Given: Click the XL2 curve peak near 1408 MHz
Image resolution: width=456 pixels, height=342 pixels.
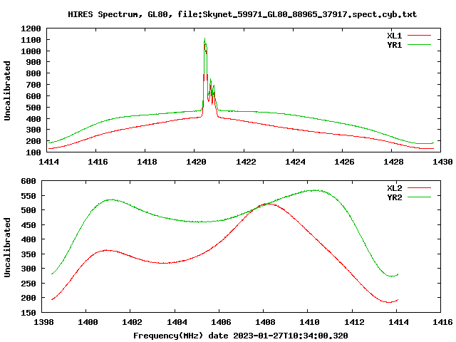Looking at the screenshot, I should pyautogui.click(x=268, y=204).
